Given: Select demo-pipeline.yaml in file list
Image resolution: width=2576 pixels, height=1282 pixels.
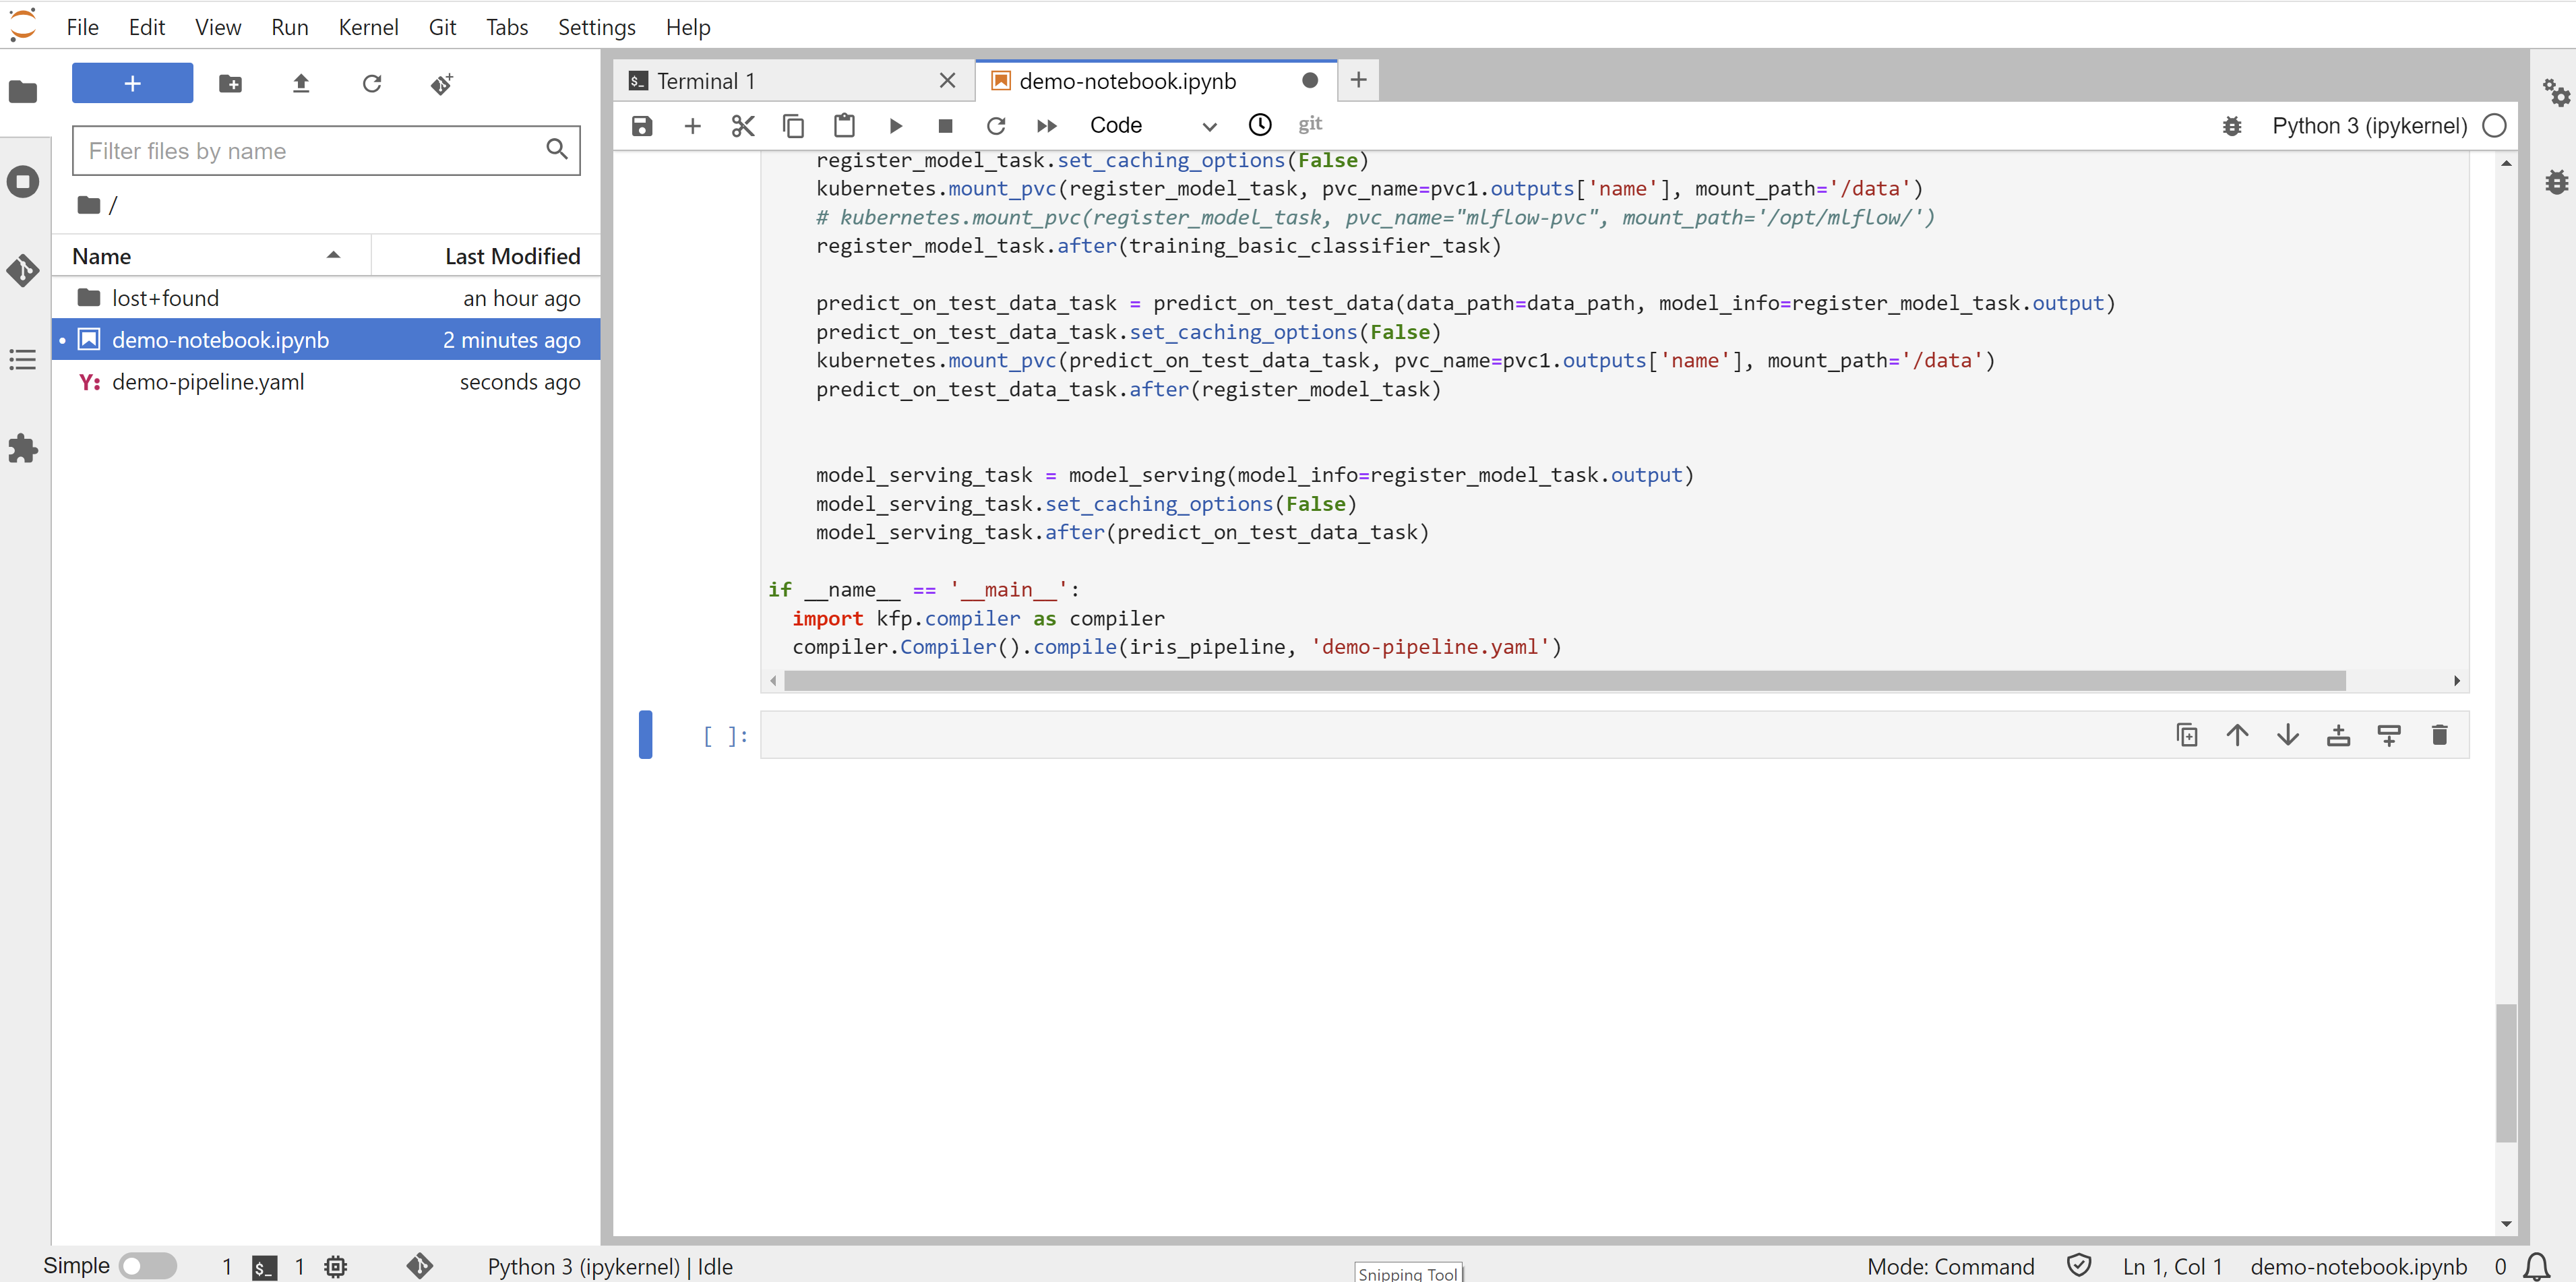Looking at the screenshot, I should tap(326, 382).
